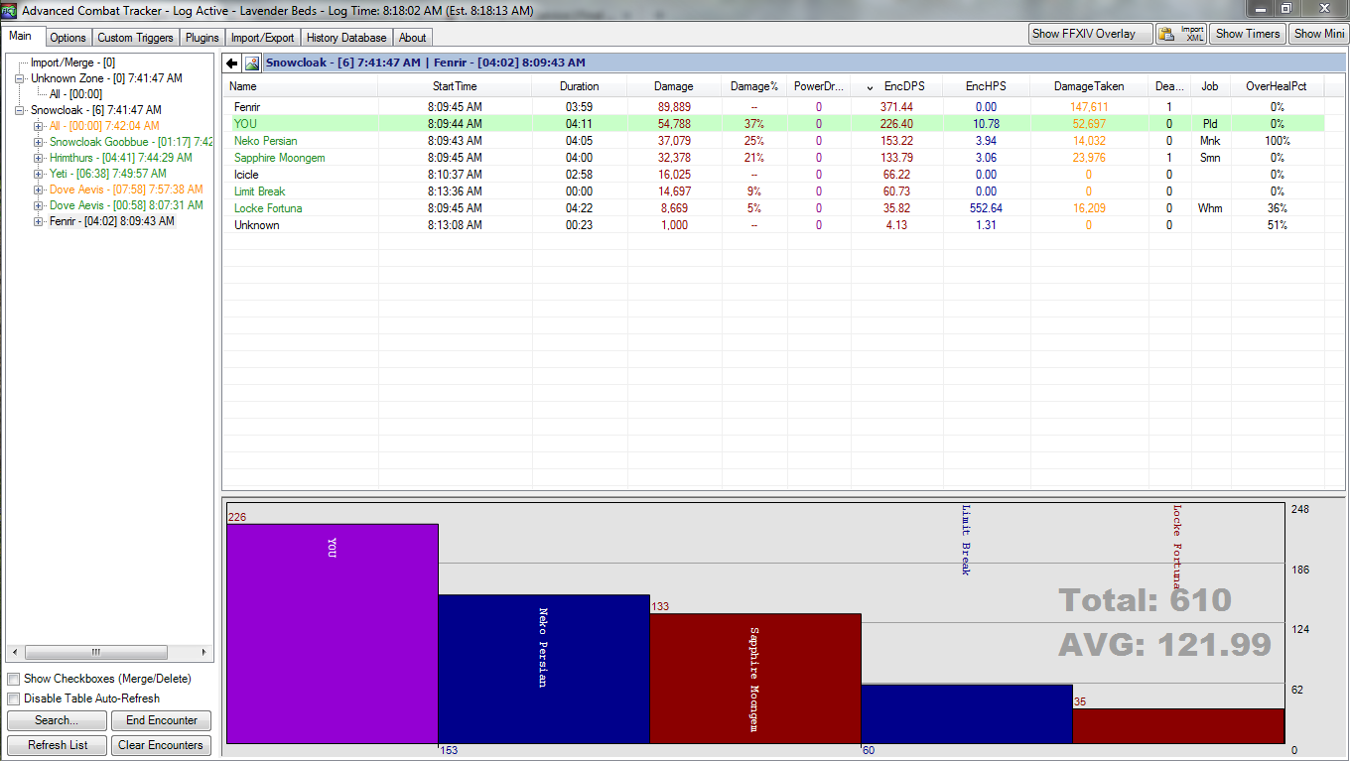
Task: Select the All - [00:00] item under Unknown Zone
Action: (75, 94)
